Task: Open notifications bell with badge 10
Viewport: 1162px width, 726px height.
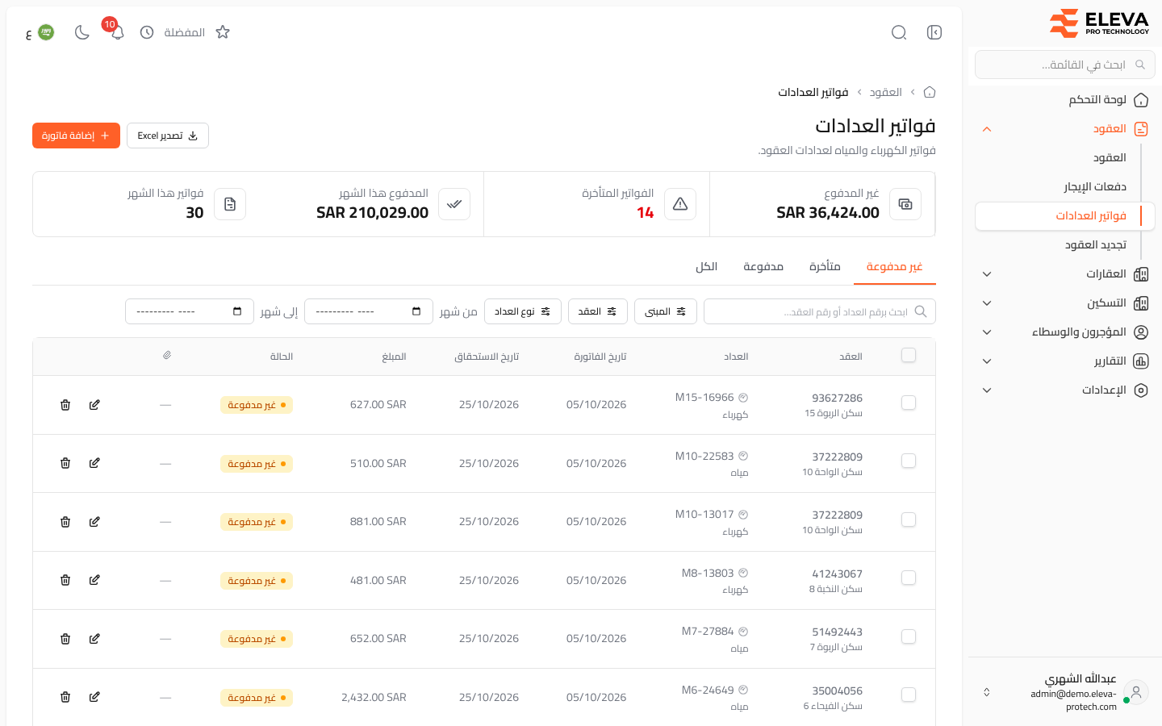Action: click(117, 32)
